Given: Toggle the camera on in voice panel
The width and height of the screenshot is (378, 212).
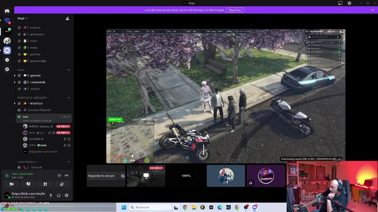Looking at the screenshot, I should (12, 184).
